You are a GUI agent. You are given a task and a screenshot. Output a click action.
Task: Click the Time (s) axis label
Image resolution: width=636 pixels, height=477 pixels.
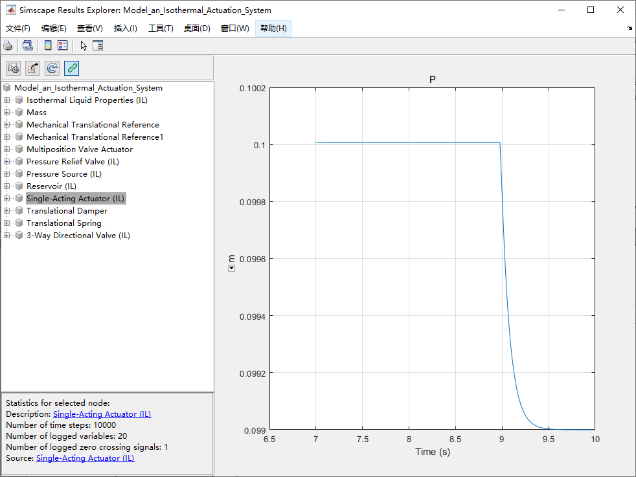click(433, 452)
